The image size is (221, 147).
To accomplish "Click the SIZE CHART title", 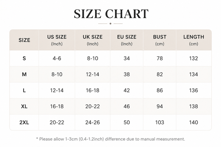I will [x=111, y=14].
